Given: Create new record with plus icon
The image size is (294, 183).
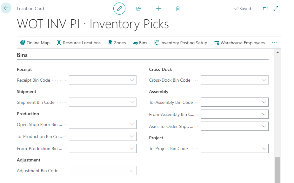Looking at the screenshot, I should point(159,9).
